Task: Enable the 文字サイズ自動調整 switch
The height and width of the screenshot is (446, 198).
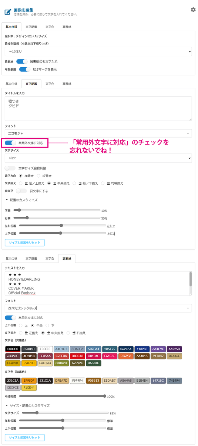Action: coord(10,168)
